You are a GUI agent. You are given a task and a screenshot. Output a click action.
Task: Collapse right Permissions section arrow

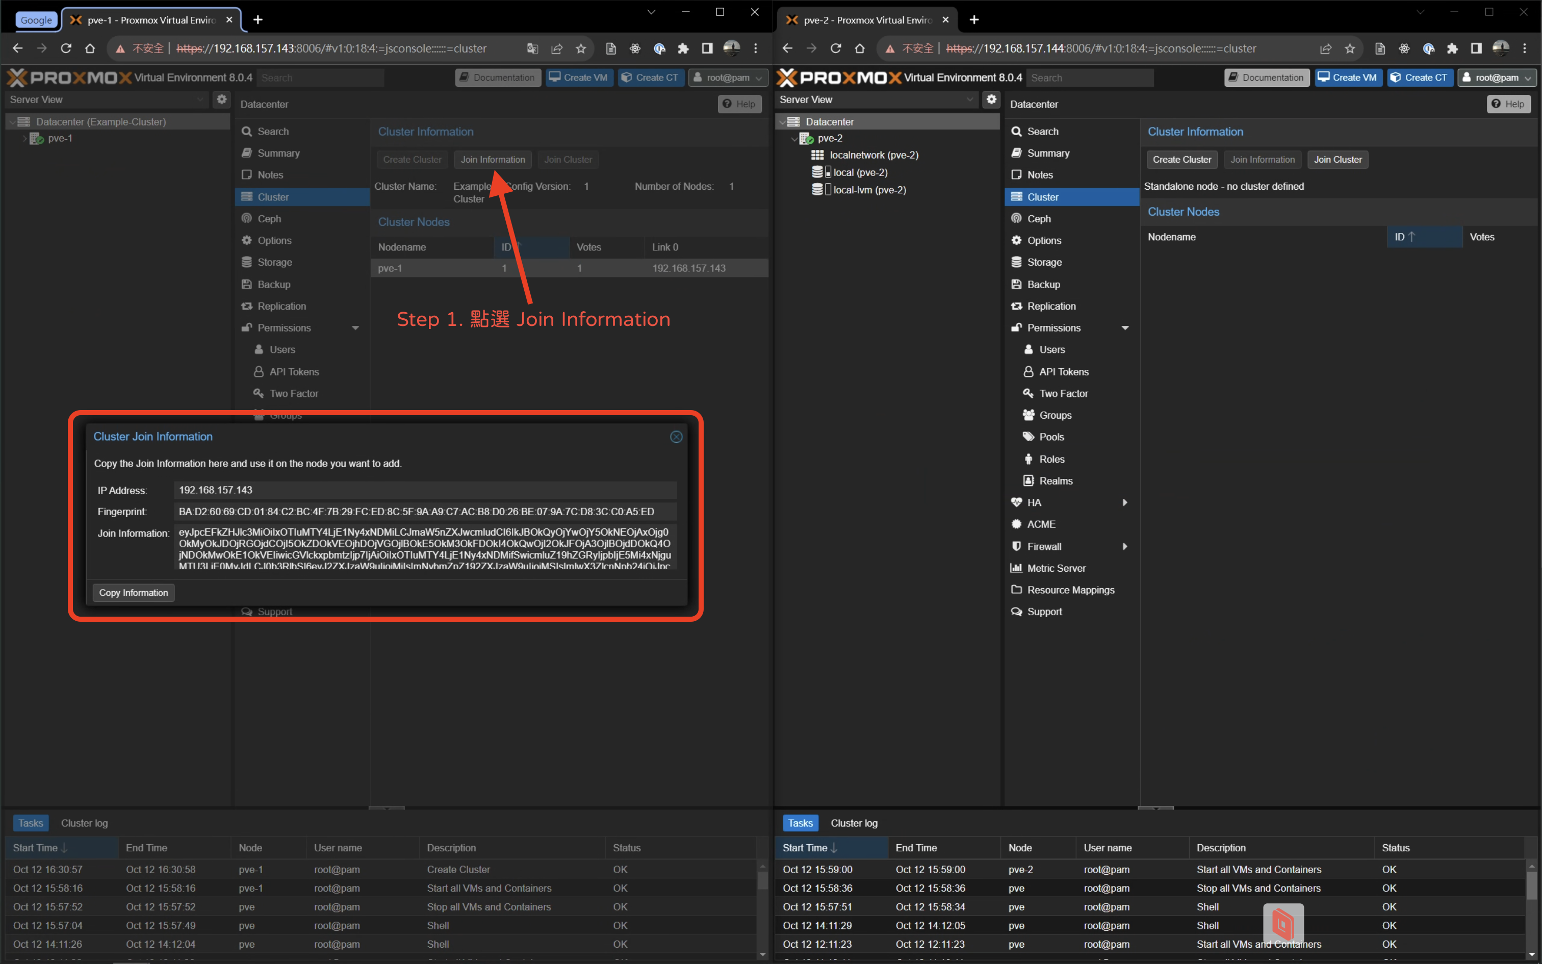(x=1125, y=327)
